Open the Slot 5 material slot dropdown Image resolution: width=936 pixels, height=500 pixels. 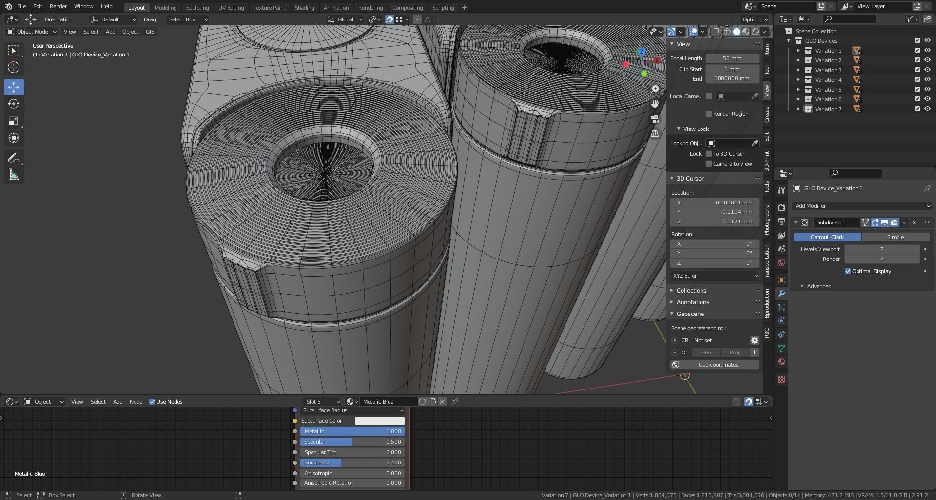(x=322, y=402)
